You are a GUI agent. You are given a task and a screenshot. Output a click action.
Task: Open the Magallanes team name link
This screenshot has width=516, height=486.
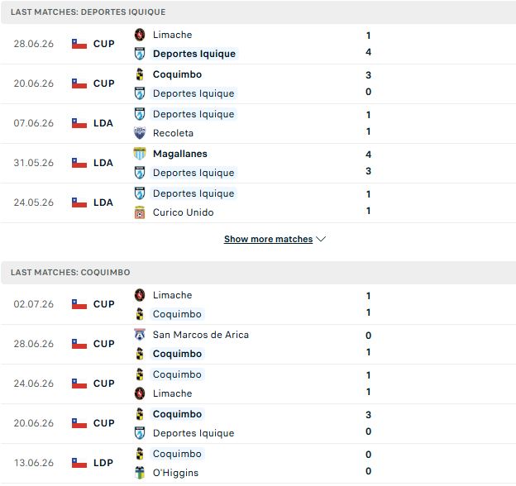click(180, 154)
